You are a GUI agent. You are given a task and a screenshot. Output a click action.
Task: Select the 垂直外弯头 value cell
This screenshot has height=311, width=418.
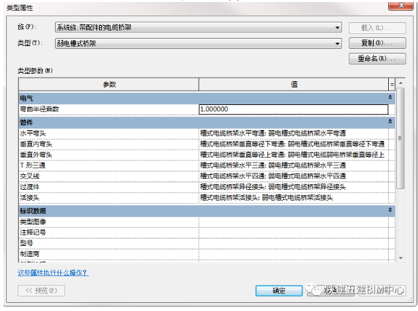[x=294, y=154]
